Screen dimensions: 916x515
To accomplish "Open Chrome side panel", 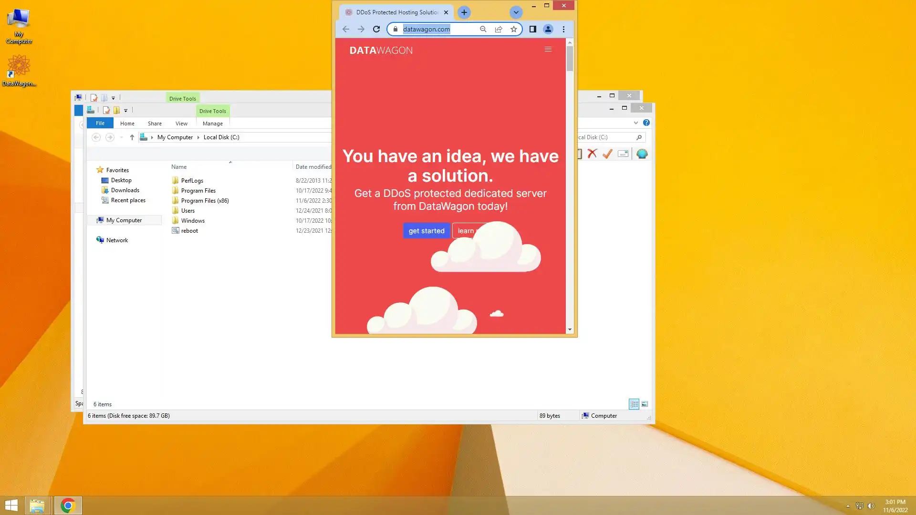I will (533, 29).
